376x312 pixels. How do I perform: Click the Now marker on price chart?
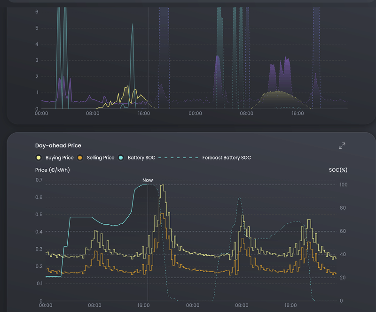tap(148, 180)
